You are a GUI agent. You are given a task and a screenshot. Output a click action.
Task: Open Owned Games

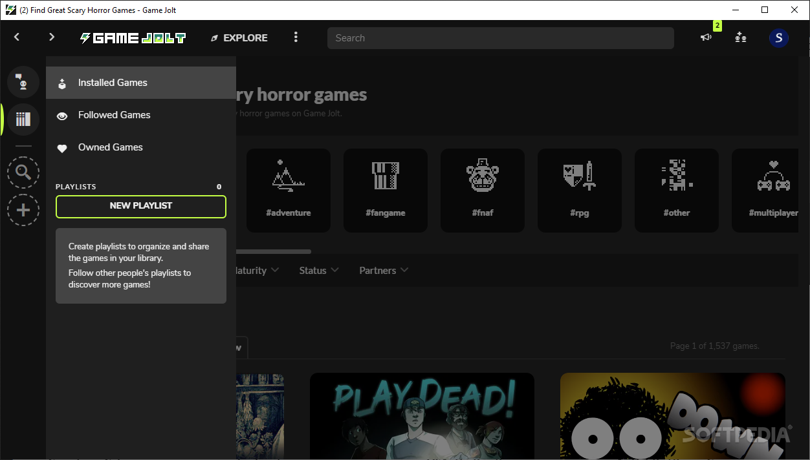pos(141,147)
